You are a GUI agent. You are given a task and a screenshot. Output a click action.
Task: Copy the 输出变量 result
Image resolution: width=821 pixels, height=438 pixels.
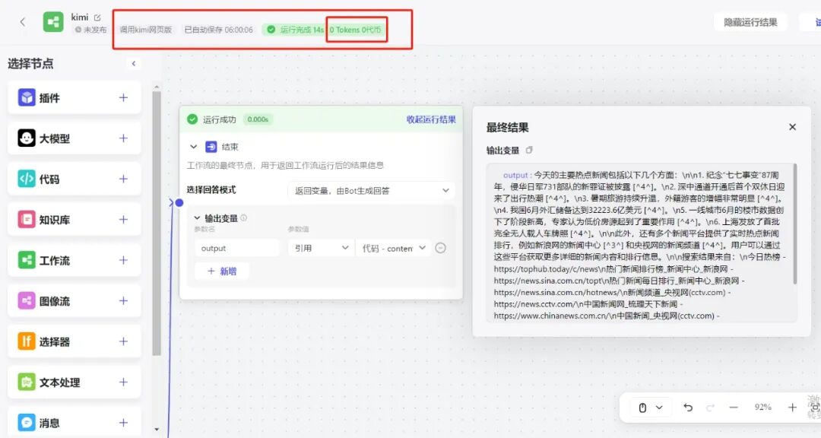click(529, 151)
